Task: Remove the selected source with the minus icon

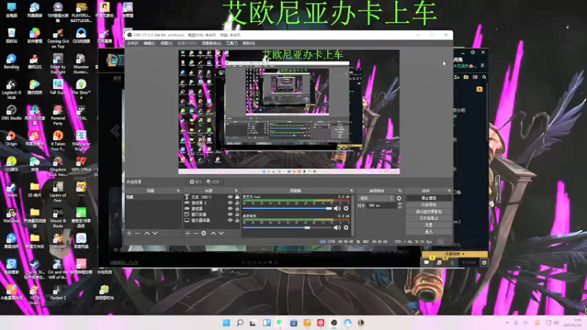Action: tap(195, 233)
